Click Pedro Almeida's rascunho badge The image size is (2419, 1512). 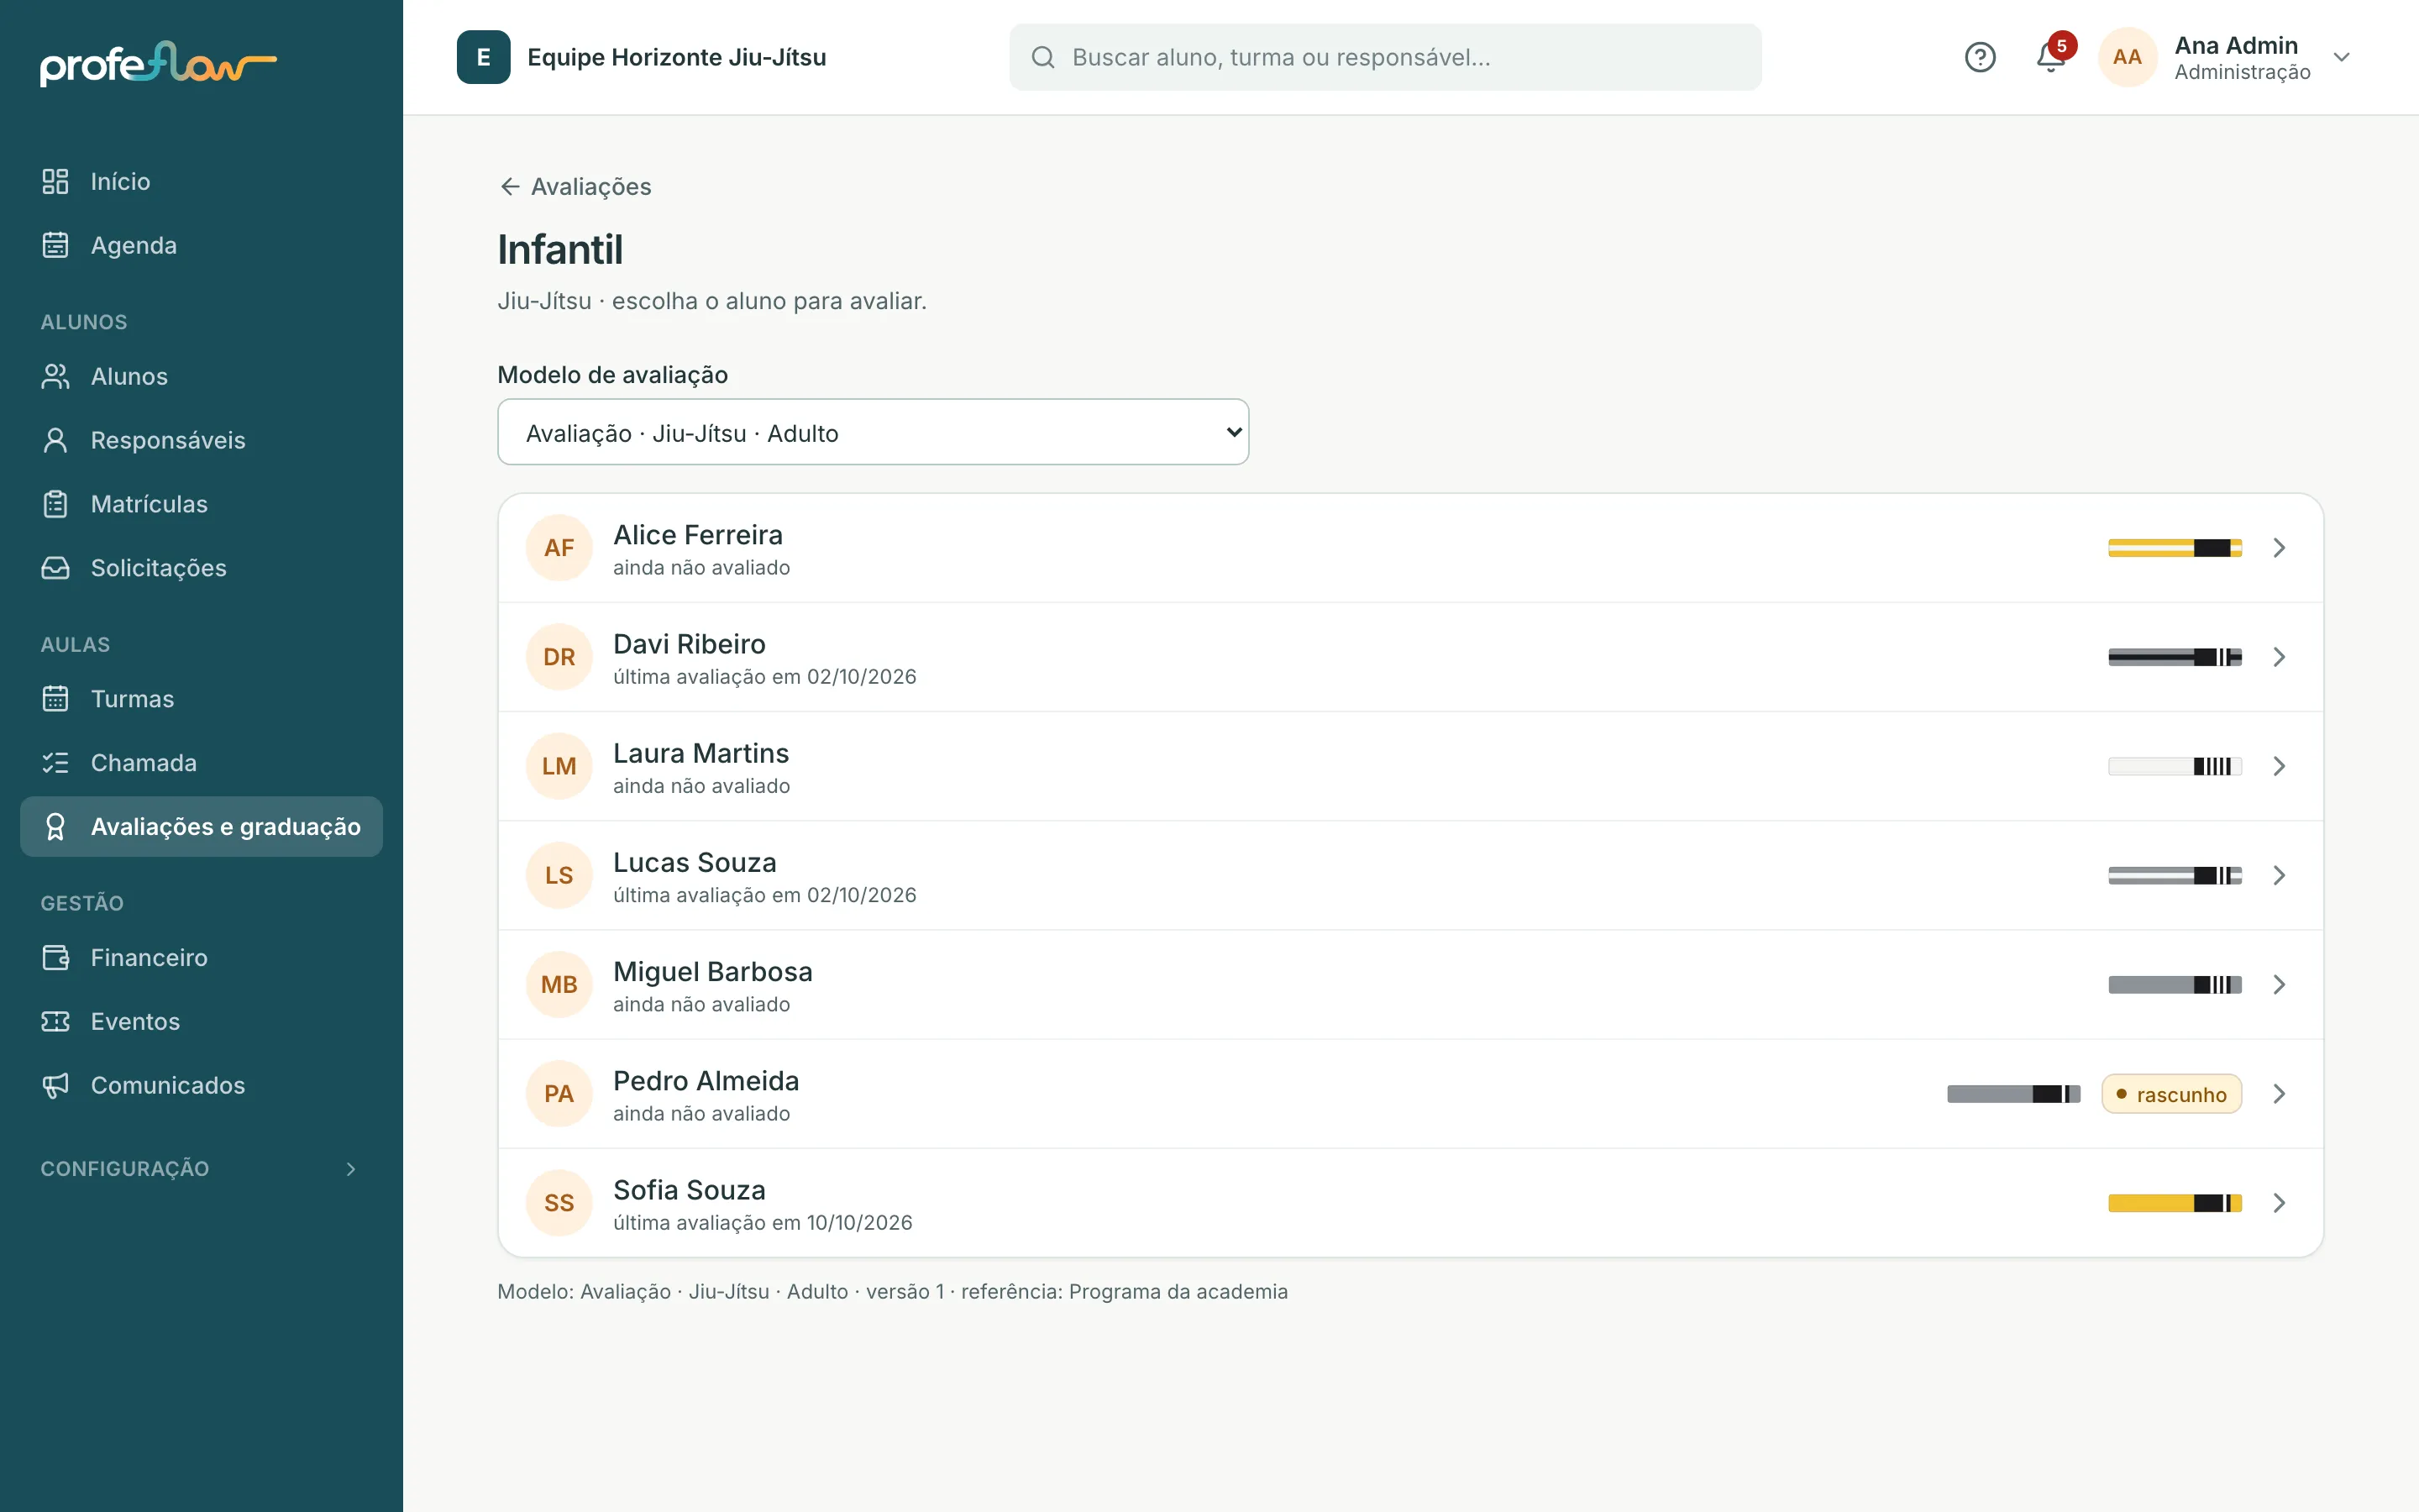tap(2171, 1094)
